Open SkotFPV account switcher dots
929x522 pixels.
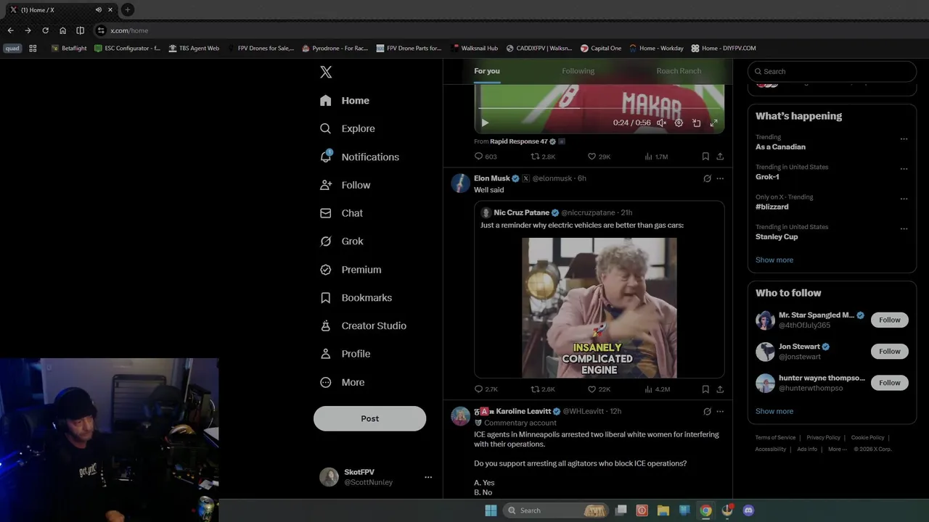[x=428, y=477]
